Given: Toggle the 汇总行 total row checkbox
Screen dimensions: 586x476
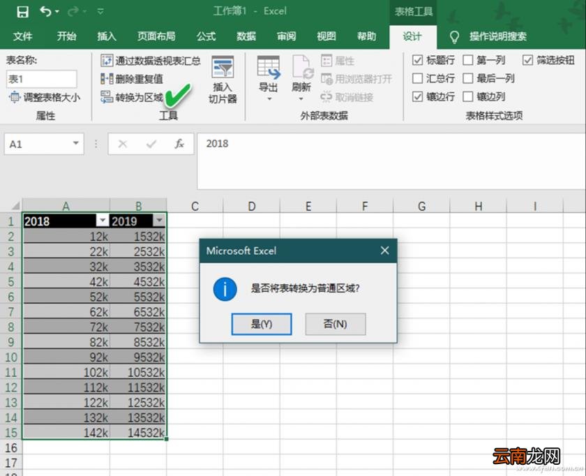Looking at the screenshot, I should tap(417, 79).
